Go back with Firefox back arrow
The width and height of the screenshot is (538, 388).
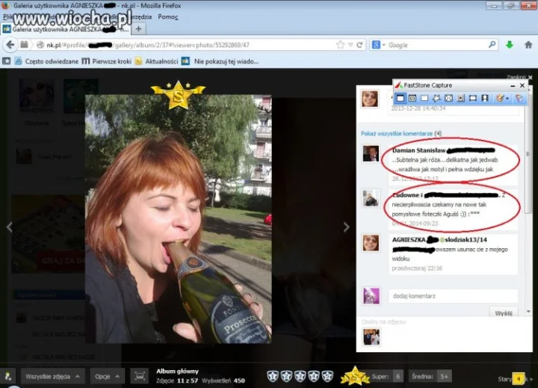pyautogui.click(x=10, y=45)
